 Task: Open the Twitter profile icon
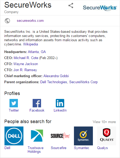click(x=14, y=103)
